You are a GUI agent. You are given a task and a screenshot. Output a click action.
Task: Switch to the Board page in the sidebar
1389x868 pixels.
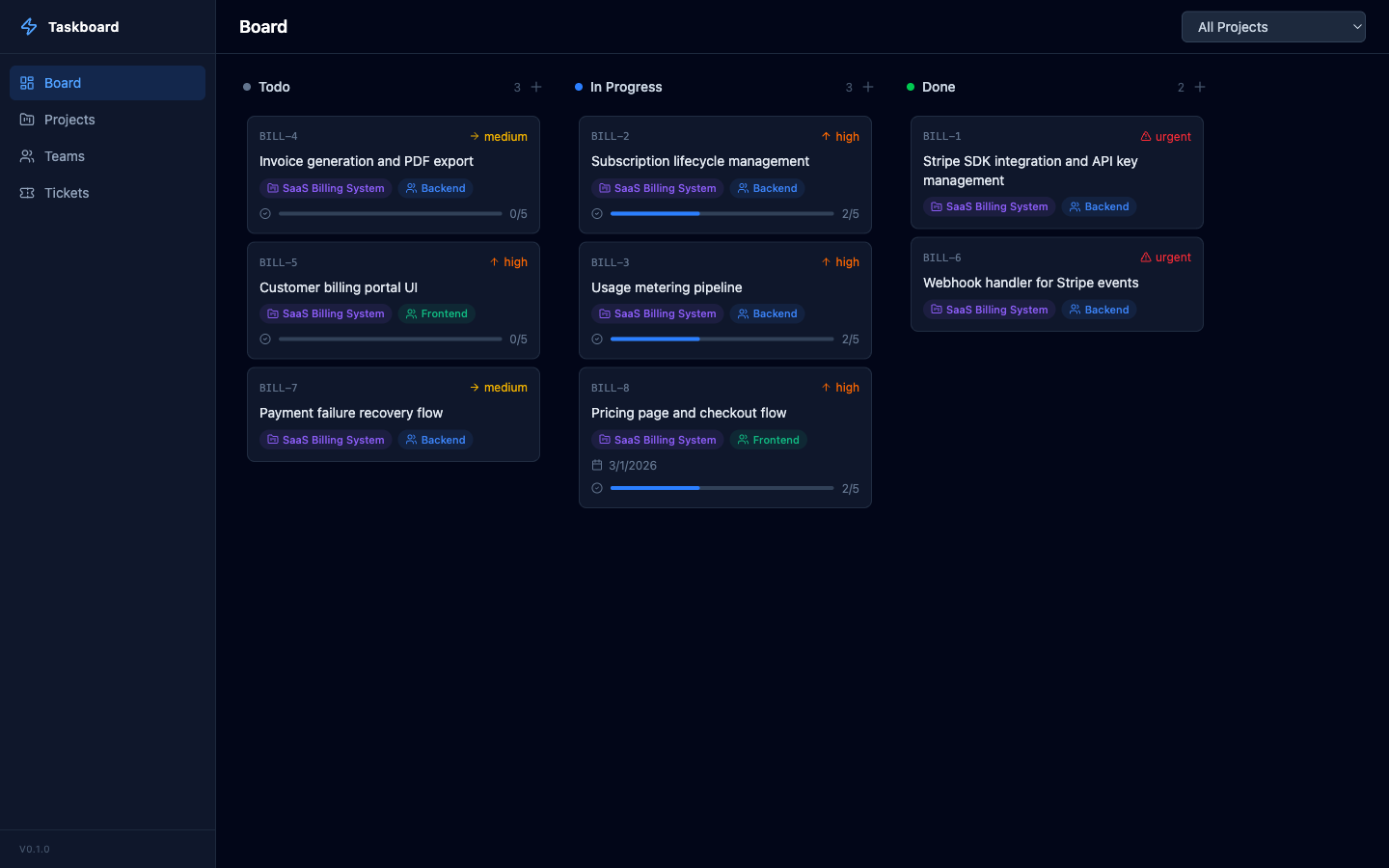point(61,82)
